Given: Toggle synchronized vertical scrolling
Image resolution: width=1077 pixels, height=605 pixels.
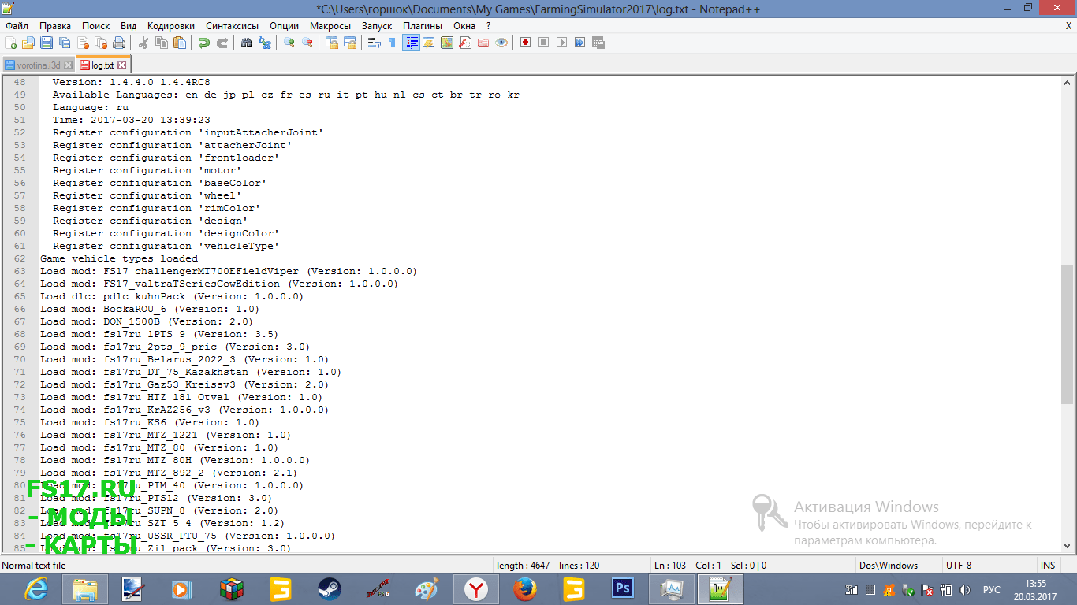Looking at the screenshot, I should coord(332,43).
